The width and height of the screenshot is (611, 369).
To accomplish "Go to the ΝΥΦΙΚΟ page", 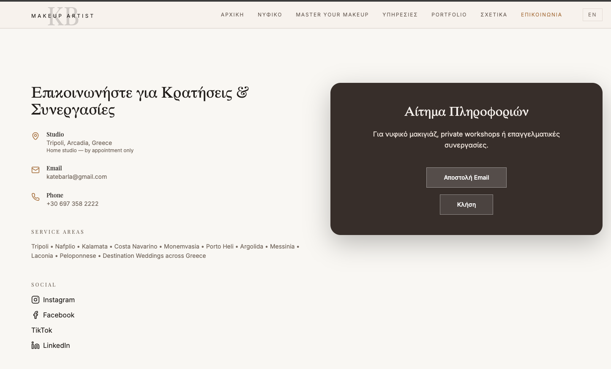I will click(x=270, y=15).
